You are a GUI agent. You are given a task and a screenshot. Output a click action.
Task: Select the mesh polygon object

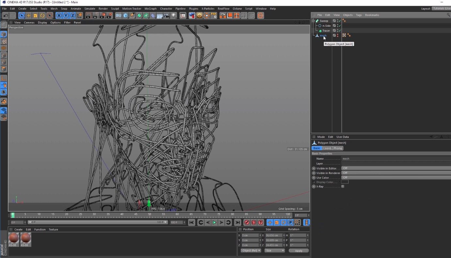click(x=323, y=36)
